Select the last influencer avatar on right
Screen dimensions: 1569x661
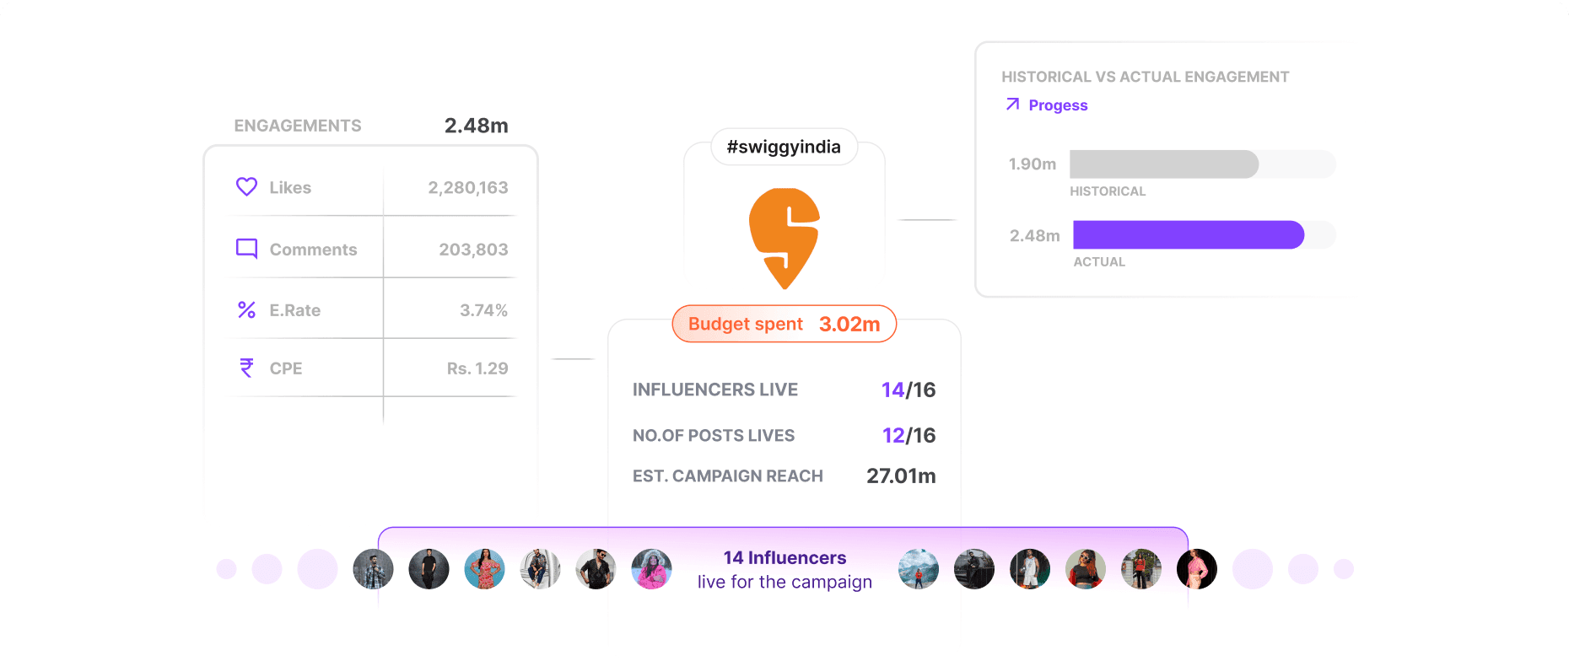(x=1197, y=569)
